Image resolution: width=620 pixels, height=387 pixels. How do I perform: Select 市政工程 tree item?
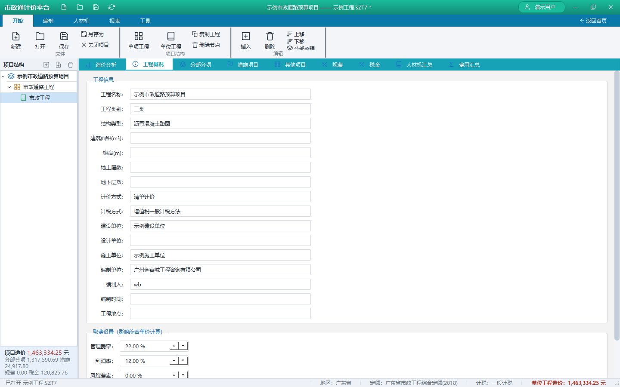click(39, 98)
